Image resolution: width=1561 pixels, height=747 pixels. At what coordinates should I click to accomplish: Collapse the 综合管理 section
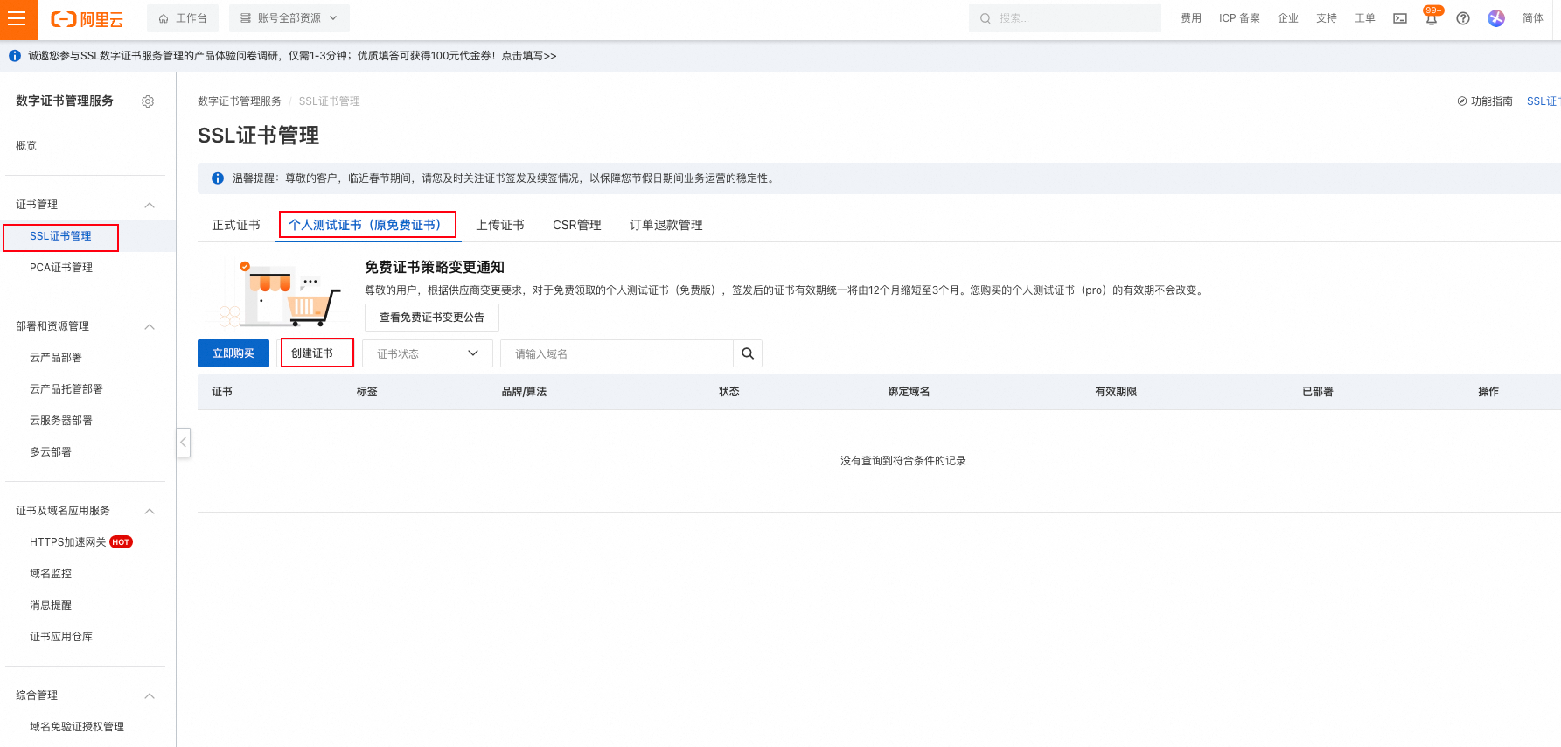pyautogui.click(x=150, y=695)
